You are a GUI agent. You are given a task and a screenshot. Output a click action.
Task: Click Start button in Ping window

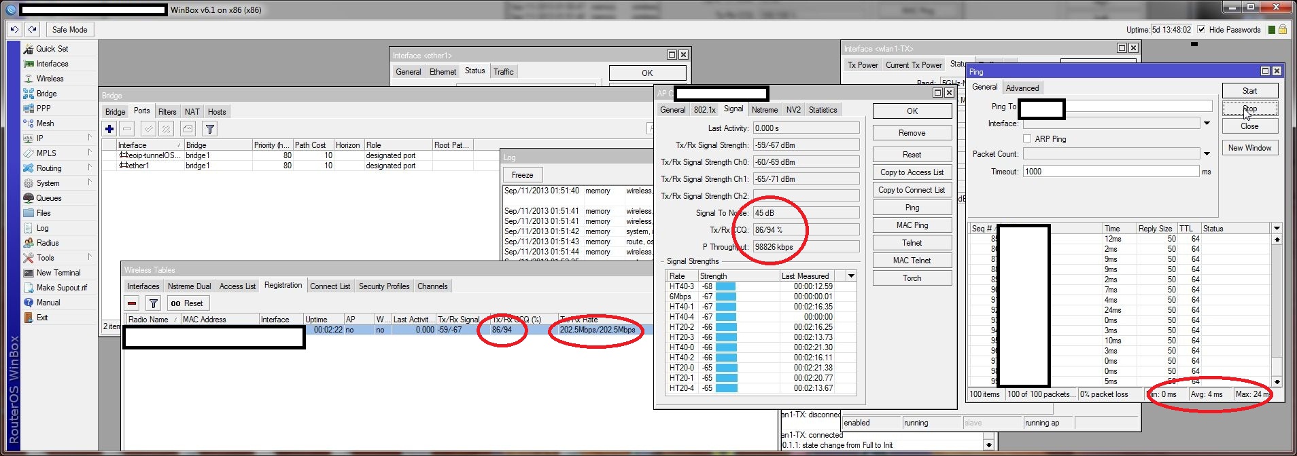(1249, 91)
